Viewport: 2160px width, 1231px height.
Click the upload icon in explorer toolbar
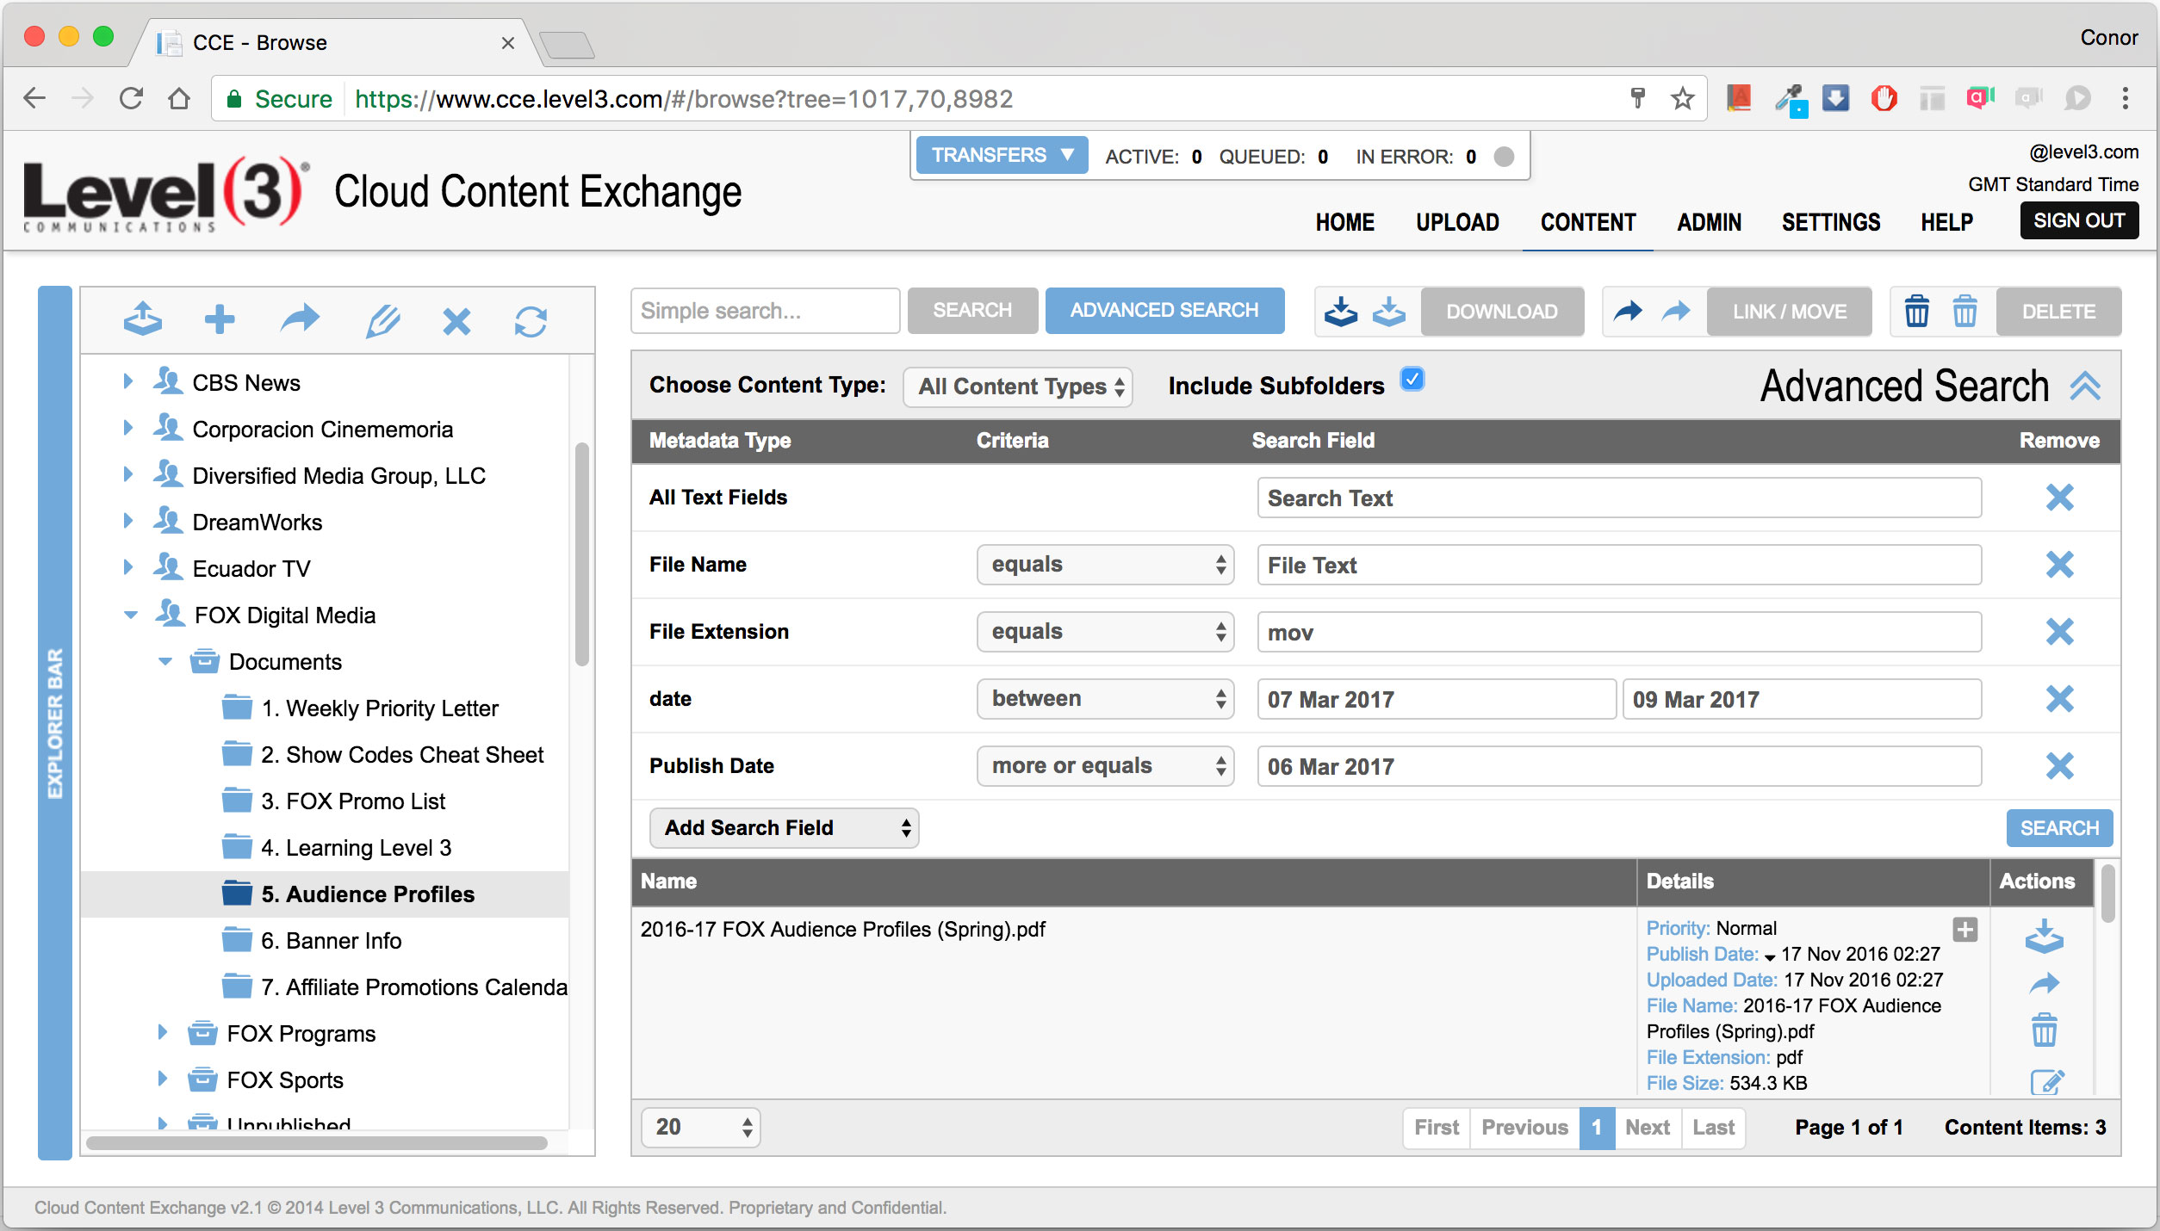142,319
